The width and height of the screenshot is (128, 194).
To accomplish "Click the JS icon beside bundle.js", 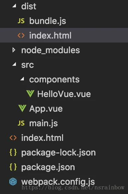I will [x=21, y=21].
